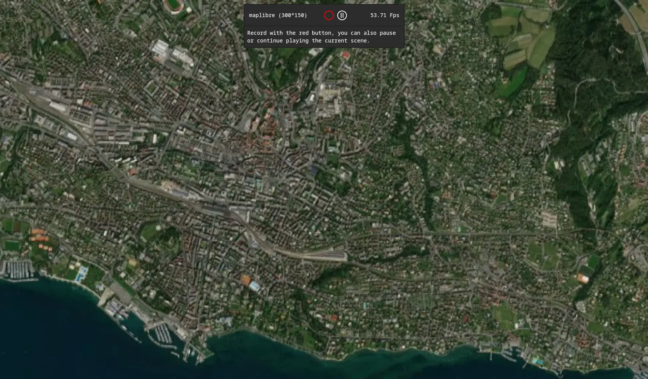This screenshot has height=379, width=648.
Task: Click the orange sports field on the right side
Action: click(582, 279)
